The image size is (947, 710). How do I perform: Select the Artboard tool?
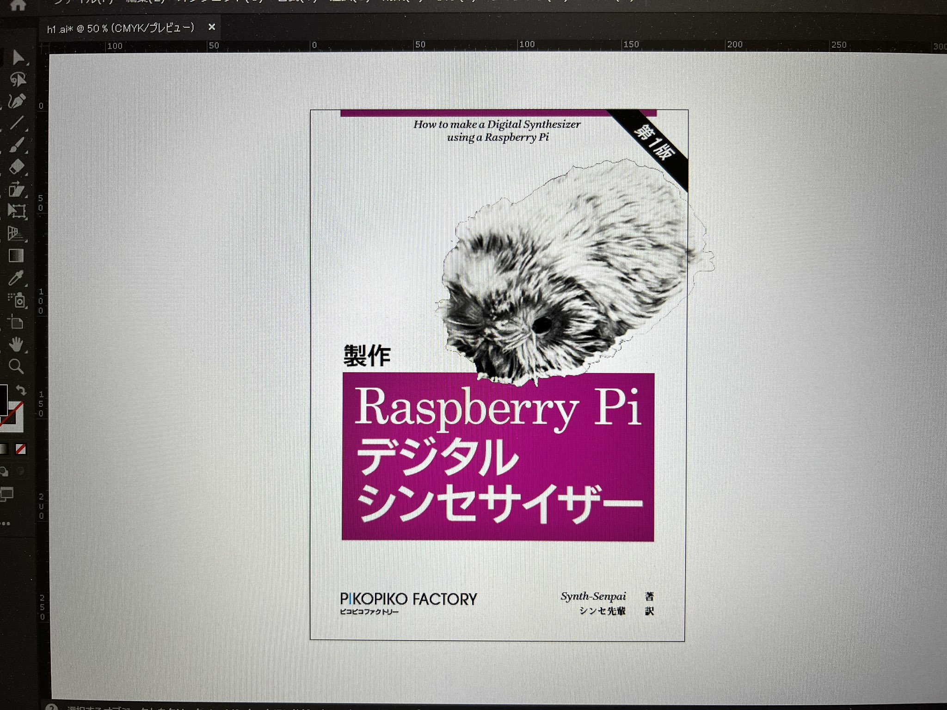coord(16,322)
